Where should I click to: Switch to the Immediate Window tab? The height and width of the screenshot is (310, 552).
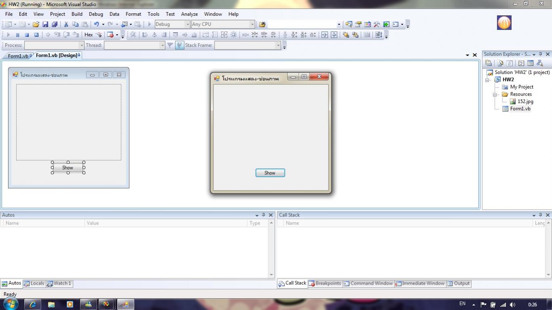pyautogui.click(x=420, y=283)
